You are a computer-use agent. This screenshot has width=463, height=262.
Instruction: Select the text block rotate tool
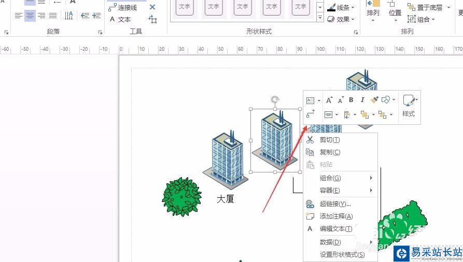[x=152, y=20]
